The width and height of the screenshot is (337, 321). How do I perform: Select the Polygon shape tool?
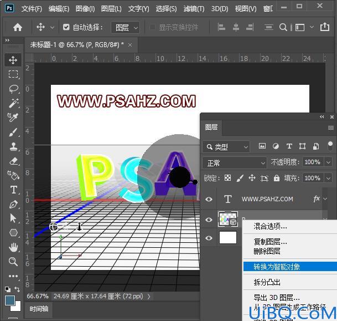13,233
